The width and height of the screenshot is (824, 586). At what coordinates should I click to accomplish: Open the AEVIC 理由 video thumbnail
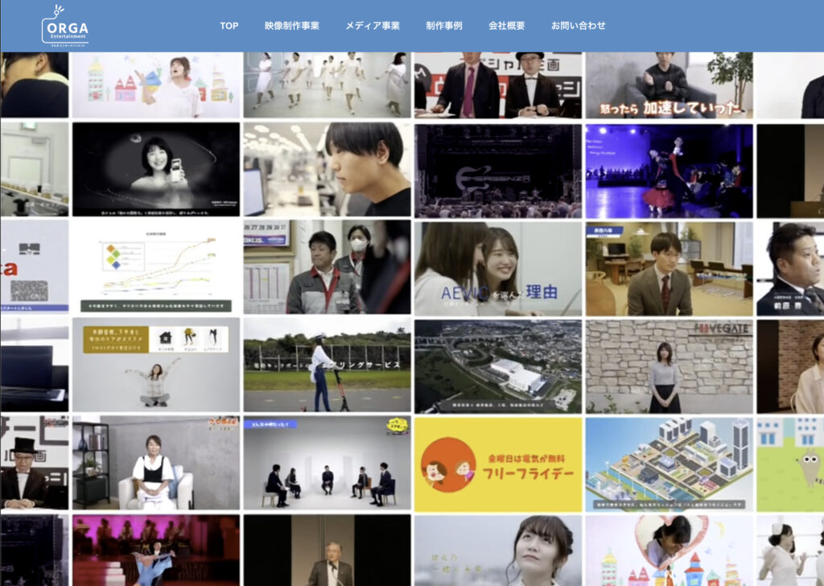click(498, 268)
